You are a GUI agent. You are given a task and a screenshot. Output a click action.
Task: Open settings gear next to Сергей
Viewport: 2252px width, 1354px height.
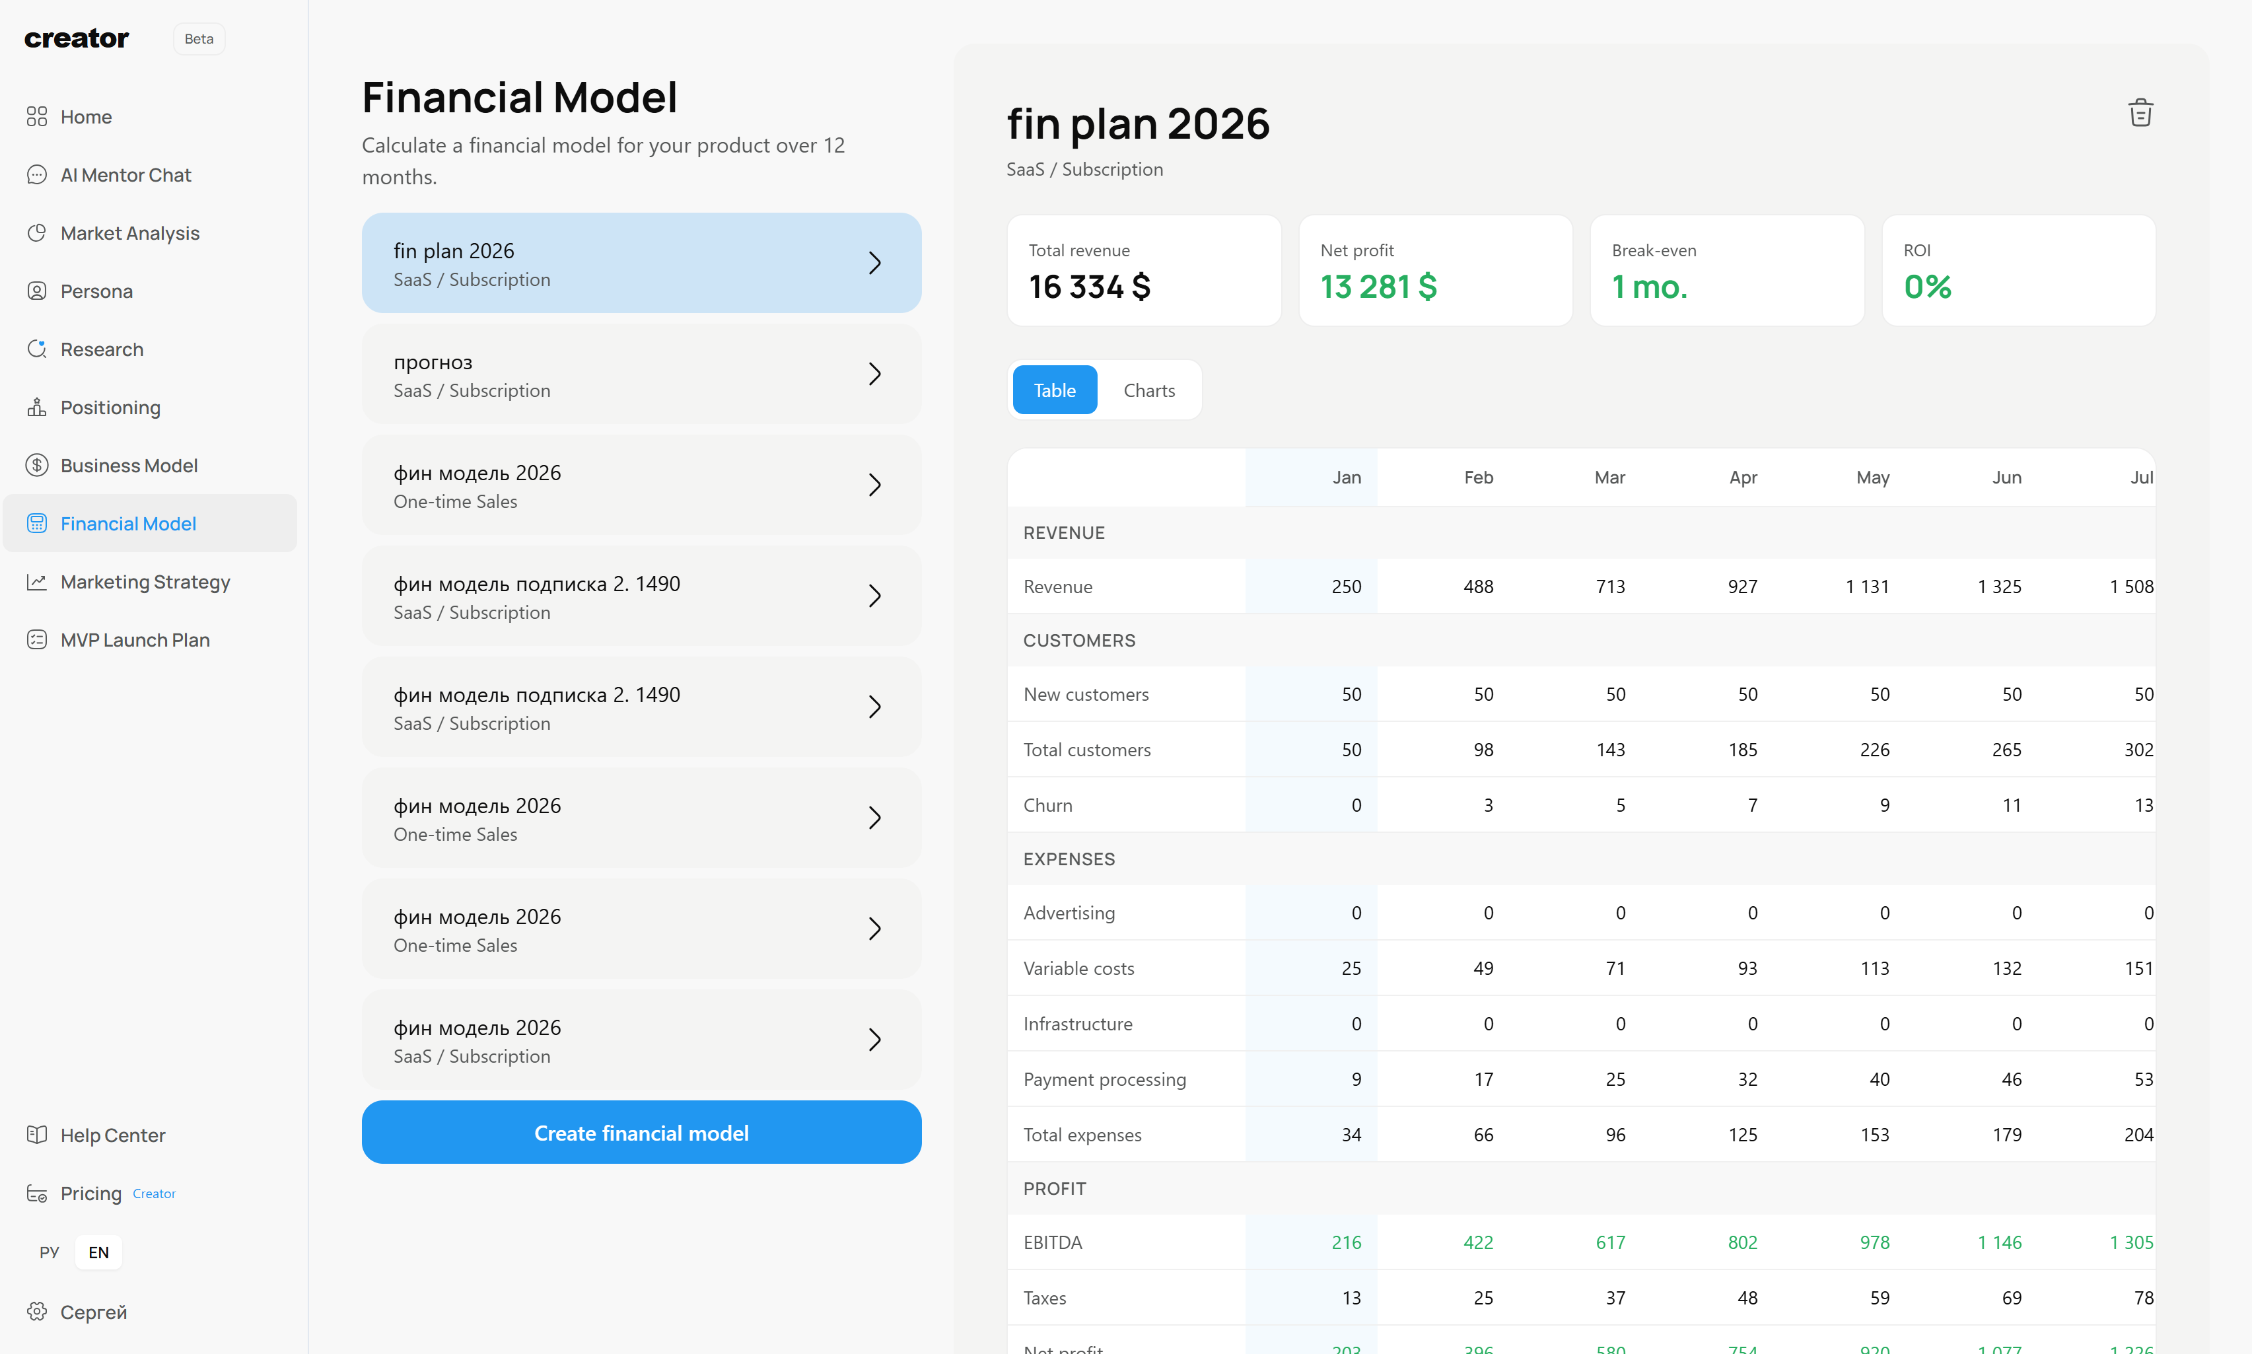tap(36, 1312)
